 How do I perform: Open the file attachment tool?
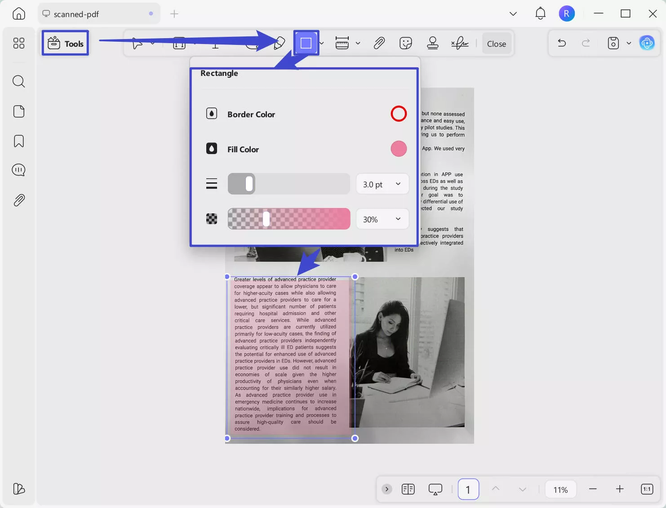point(379,43)
